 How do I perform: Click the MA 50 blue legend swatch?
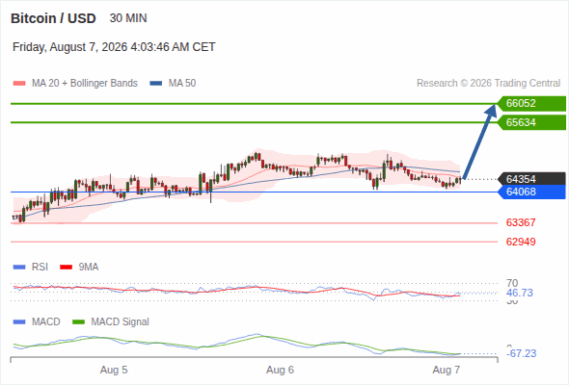156,84
